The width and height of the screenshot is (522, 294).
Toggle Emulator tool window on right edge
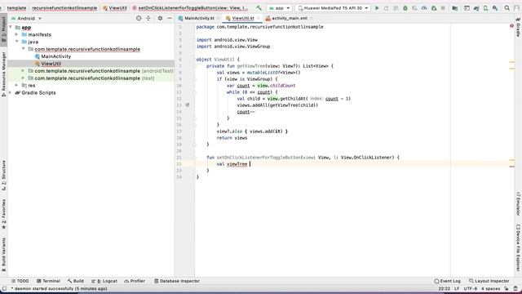518,203
